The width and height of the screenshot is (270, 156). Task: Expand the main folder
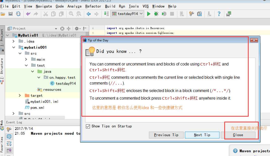[26, 59]
